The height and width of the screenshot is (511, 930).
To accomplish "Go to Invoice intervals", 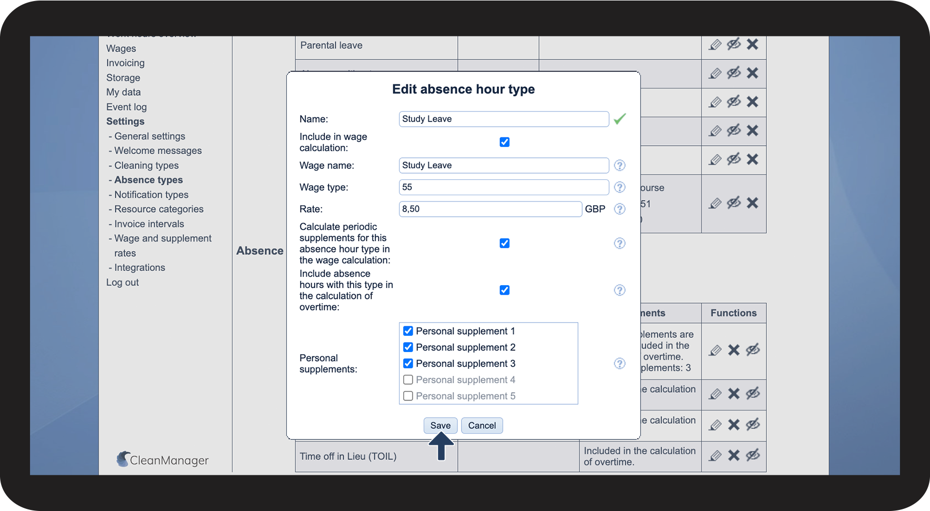I will (149, 224).
